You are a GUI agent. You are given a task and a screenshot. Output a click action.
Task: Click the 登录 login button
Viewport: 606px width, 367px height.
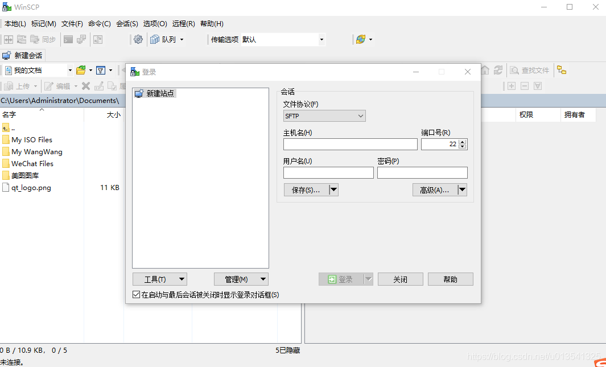click(x=341, y=279)
